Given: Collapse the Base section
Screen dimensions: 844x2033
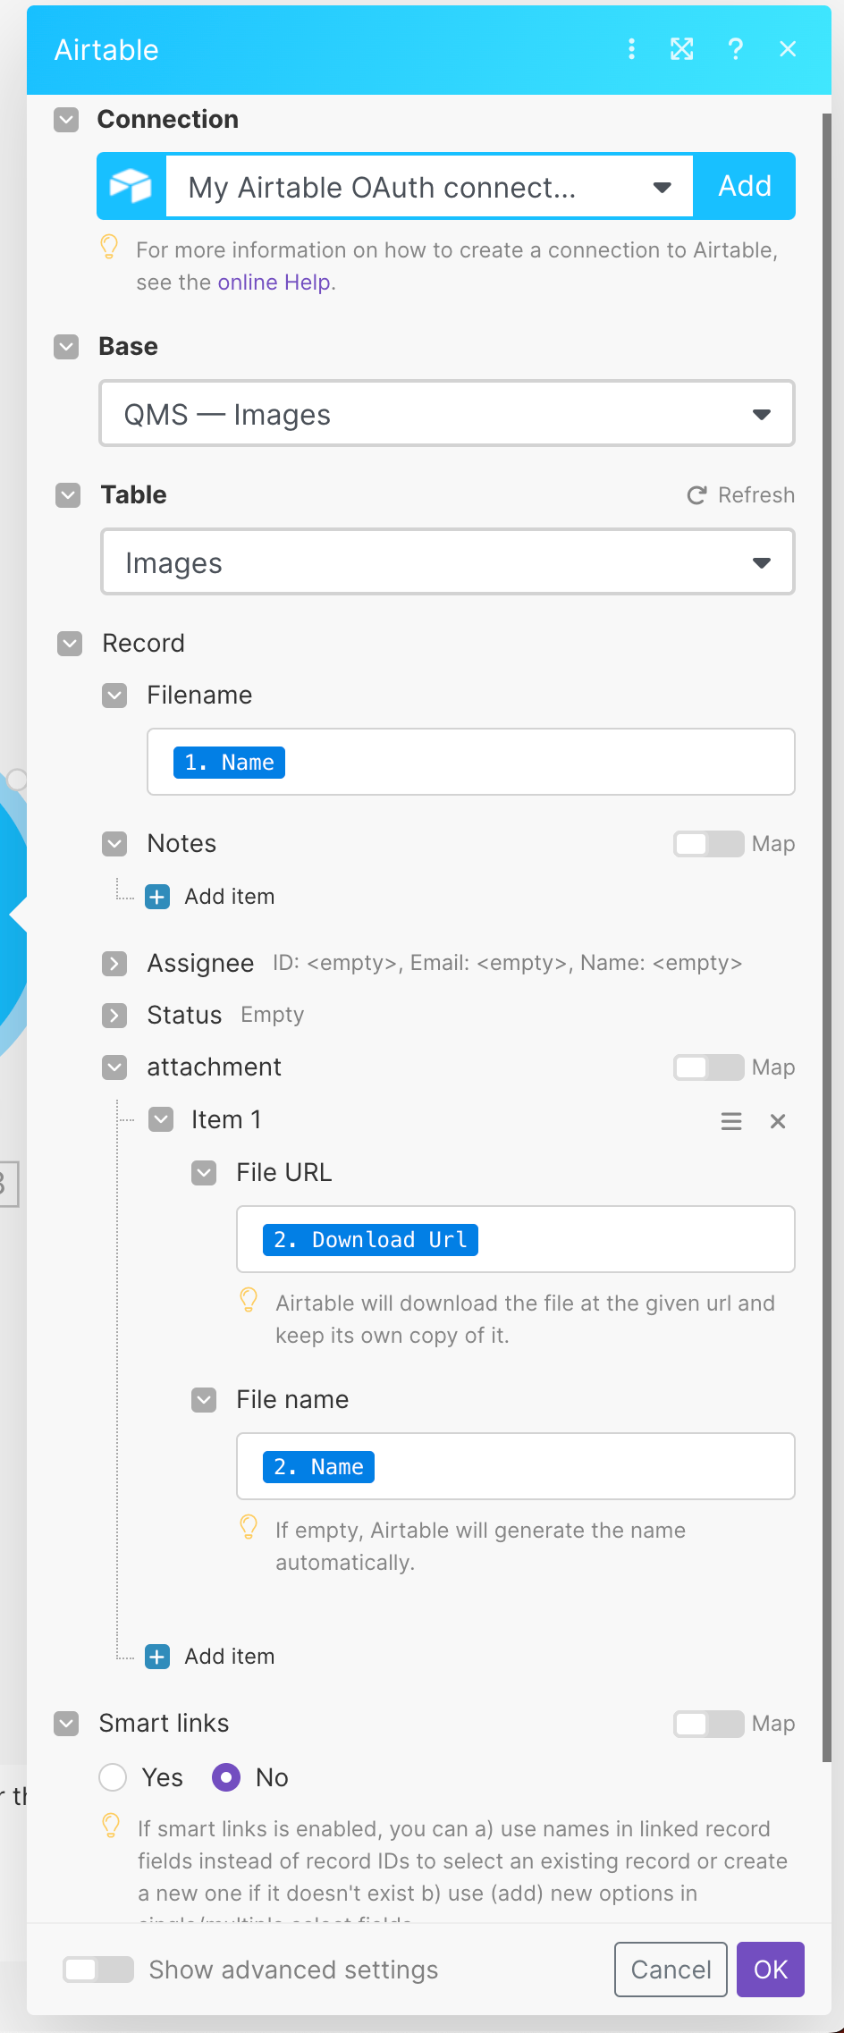Looking at the screenshot, I should click(x=67, y=347).
